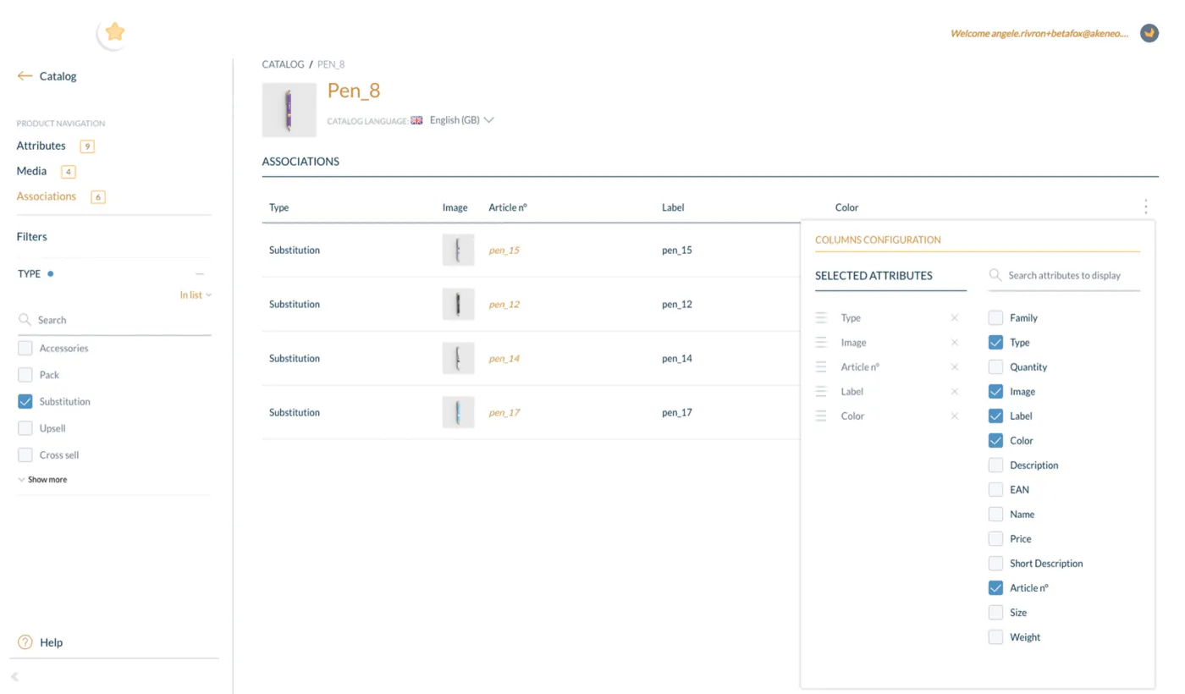Screen dimensions: 1185x694
Task: Enable the Description column checkbox
Action: click(x=995, y=465)
